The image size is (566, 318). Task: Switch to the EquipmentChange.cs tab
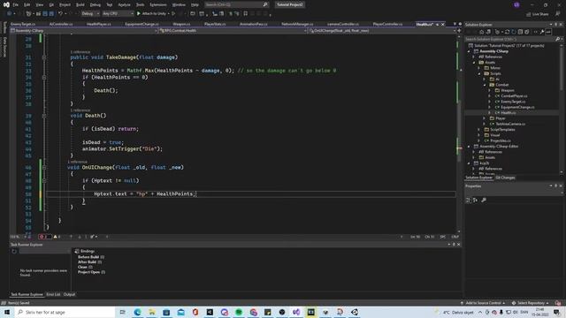[141, 24]
